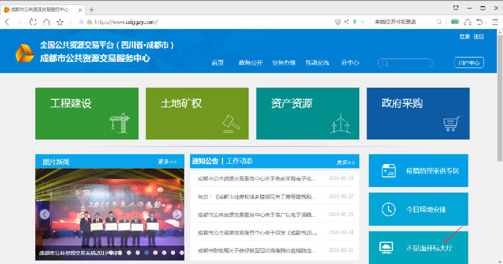The height and width of the screenshot is (264, 503).
Task: Reload the page using the refresh icon
Action: tap(33, 22)
